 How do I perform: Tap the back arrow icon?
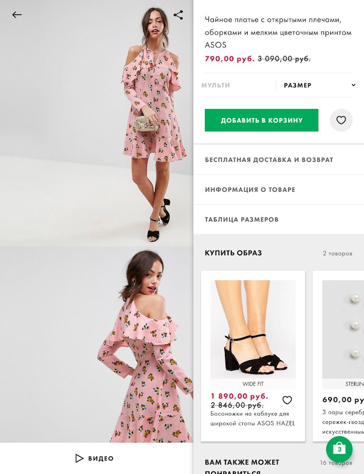coord(17,15)
